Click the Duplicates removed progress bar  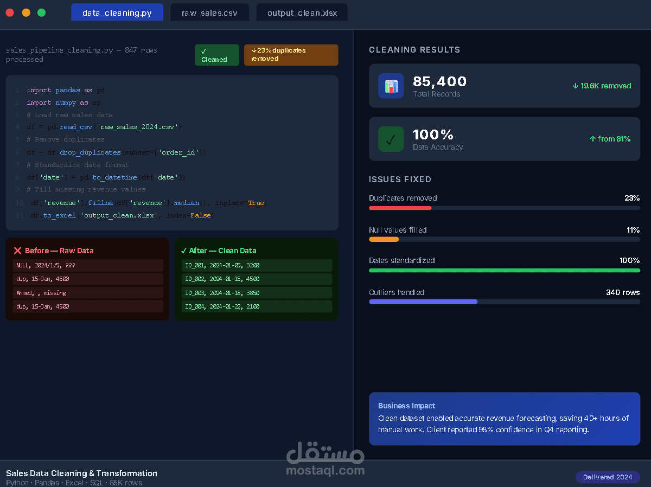coord(505,208)
